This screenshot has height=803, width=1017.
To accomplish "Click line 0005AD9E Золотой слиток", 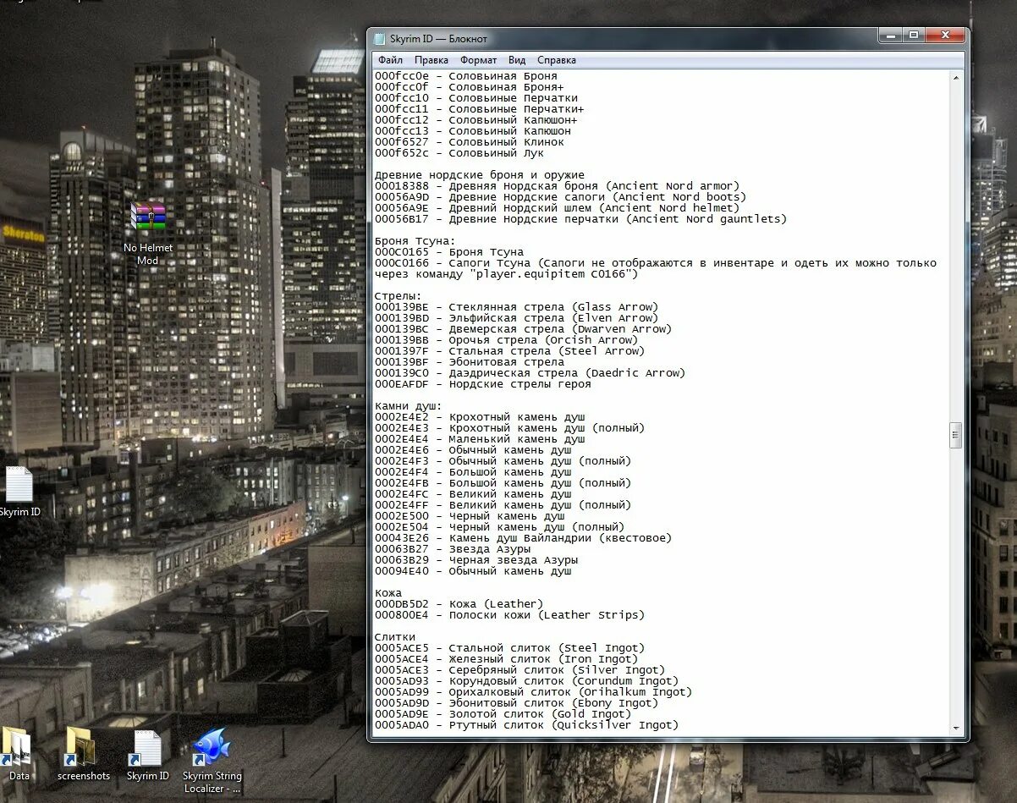I will point(503,714).
